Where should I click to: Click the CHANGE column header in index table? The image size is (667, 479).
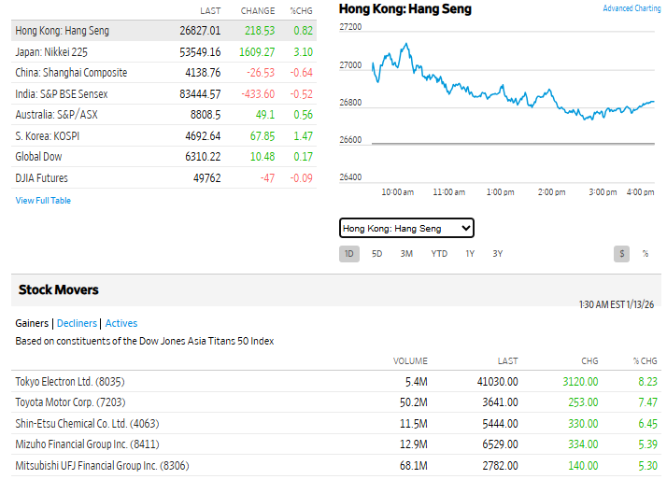pyautogui.click(x=258, y=11)
